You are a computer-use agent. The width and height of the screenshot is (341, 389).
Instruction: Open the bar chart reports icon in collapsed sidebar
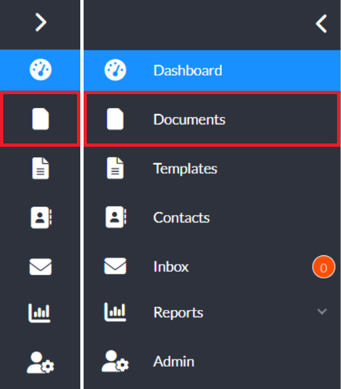39,313
